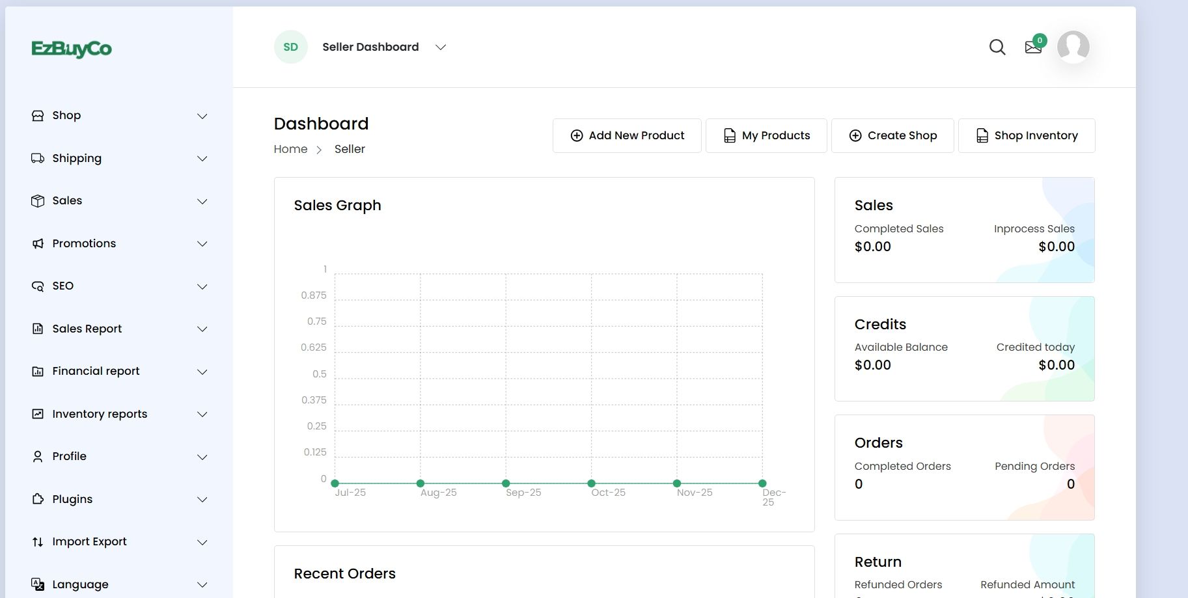Click the Home breadcrumb link
Viewport: 1188px width, 598px height.
290,149
